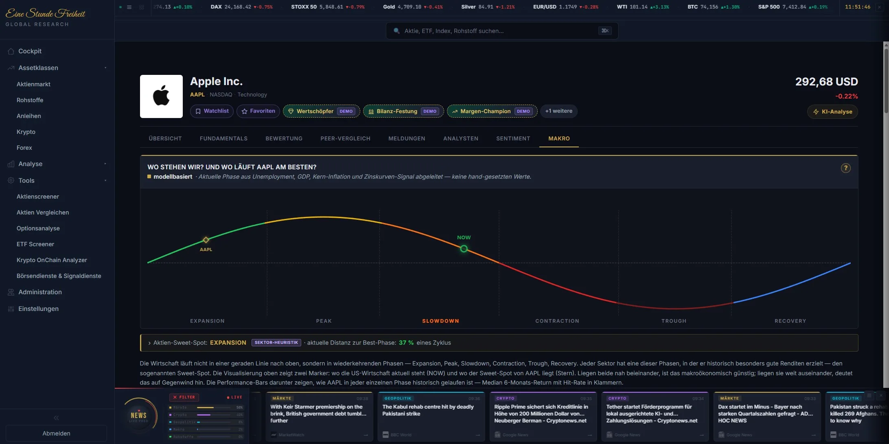Image resolution: width=889 pixels, height=444 pixels.
Task: Go to the MELDUNGEN tab
Action: pyautogui.click(x=407, y=139)
